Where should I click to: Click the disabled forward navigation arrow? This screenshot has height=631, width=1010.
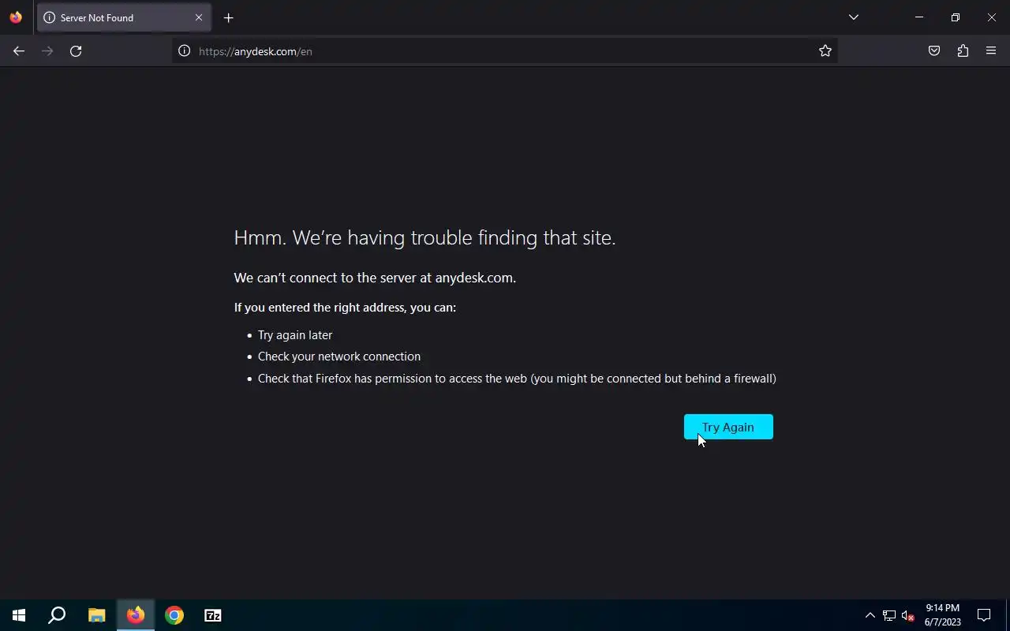click(47, 51)
